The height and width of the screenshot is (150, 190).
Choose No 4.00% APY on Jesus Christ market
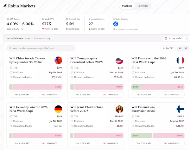coord(111,143)
